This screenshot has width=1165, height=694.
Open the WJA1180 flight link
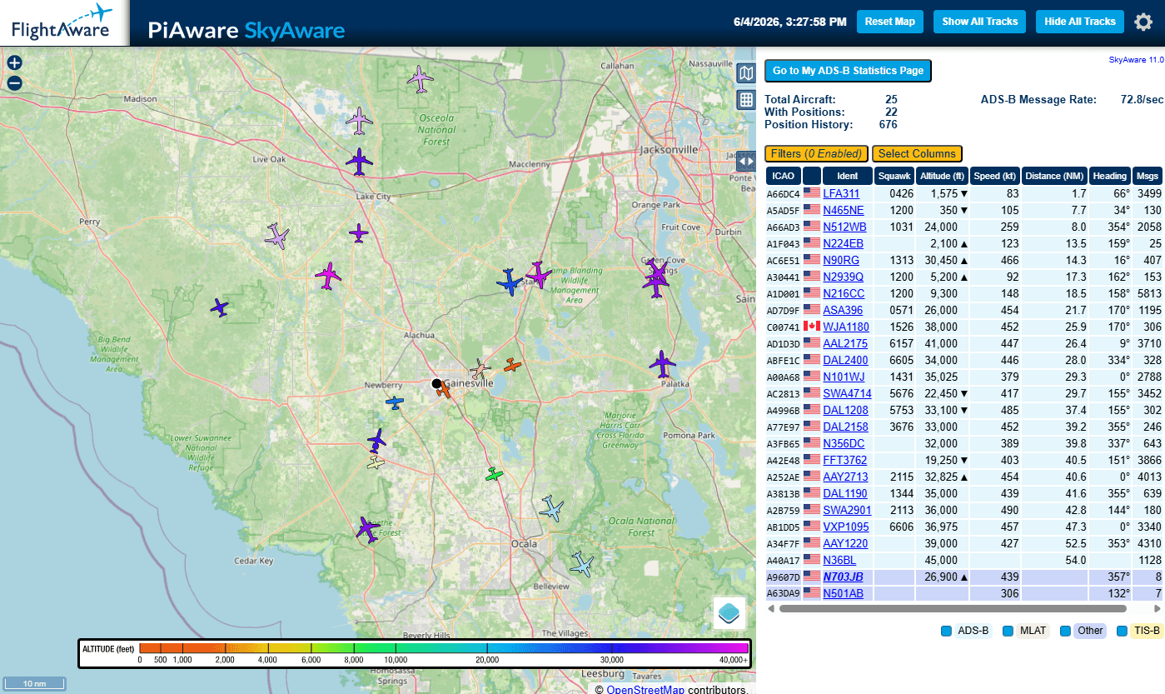tap(846, 327)
